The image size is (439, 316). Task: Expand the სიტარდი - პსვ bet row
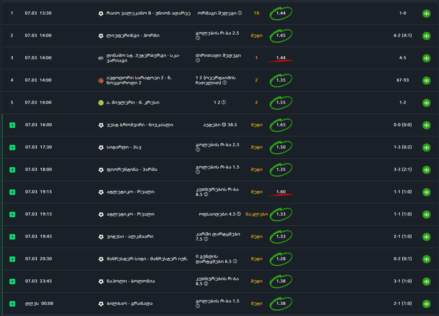coord(13,148)
